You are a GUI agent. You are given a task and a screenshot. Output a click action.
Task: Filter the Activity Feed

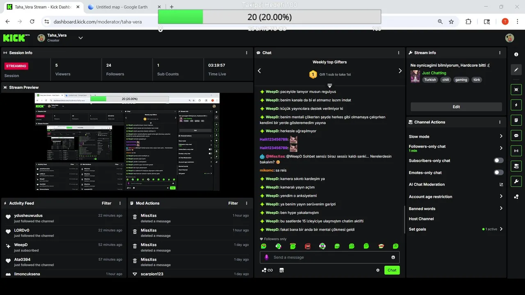107,203
